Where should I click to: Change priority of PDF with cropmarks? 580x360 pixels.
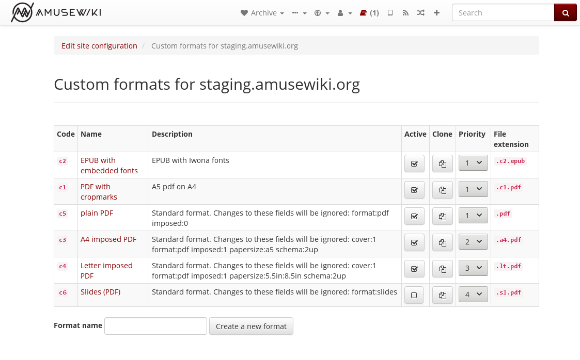[473, 189]
